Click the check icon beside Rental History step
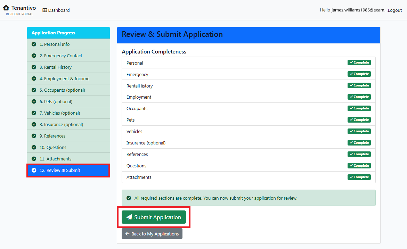Image resolution: width=407 pixels, height=249 pixels. click(x=34, y=67)
